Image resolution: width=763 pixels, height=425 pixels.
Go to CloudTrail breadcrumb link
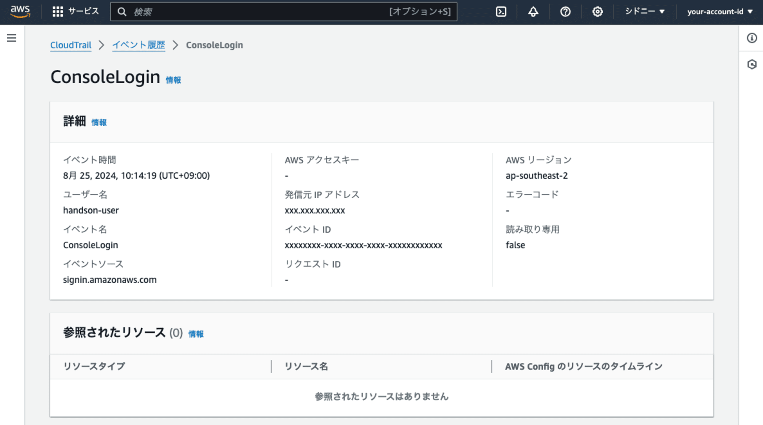pyautogui.click(x=71, y=45)
